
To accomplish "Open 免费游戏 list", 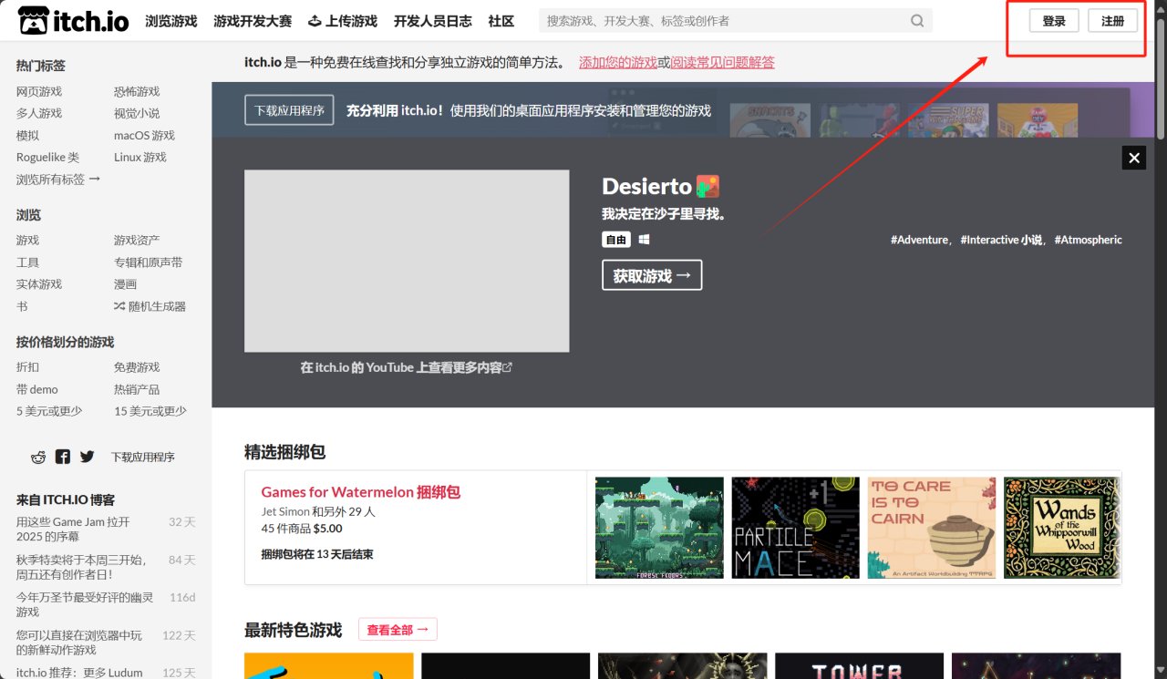I will click(137, 367).
